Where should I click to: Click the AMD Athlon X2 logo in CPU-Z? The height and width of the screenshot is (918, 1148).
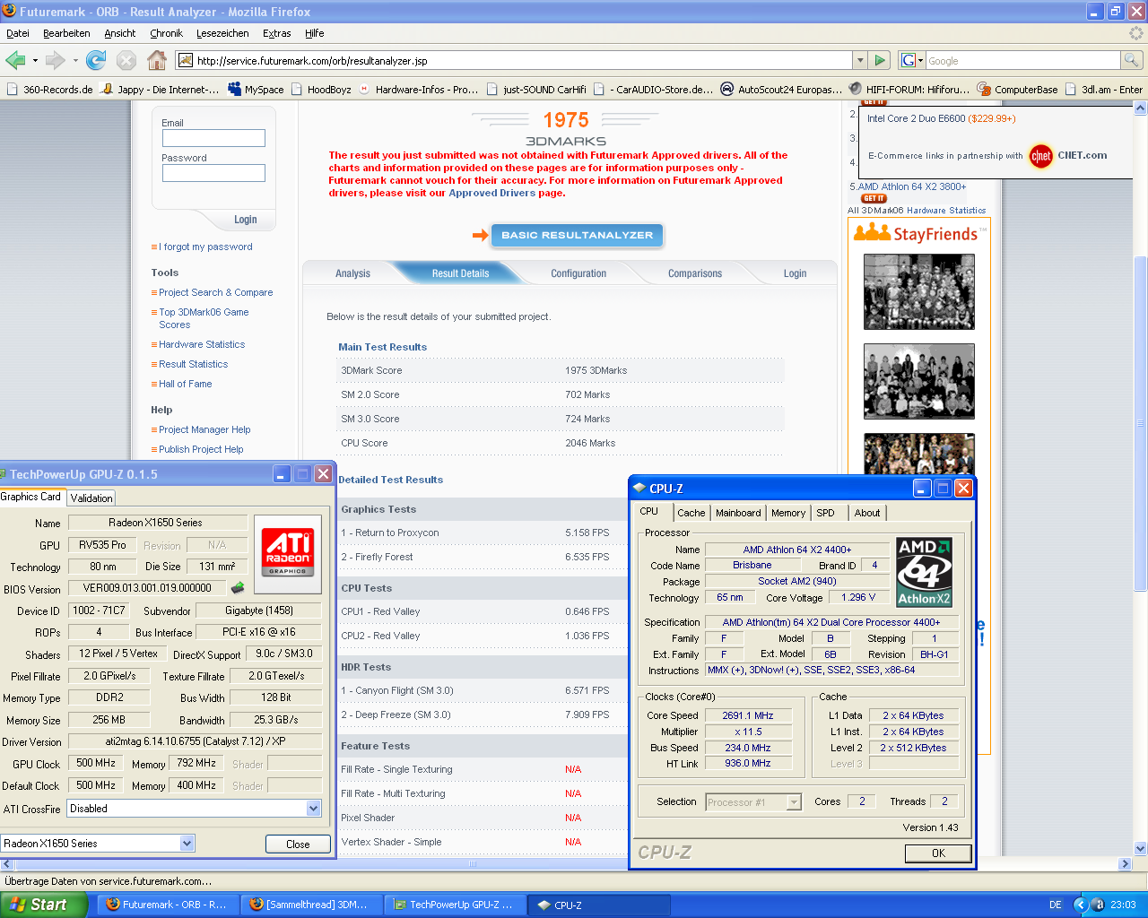(x=925, y=572)
